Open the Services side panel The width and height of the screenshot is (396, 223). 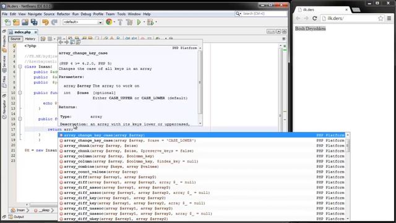click(x=4, y=64)
